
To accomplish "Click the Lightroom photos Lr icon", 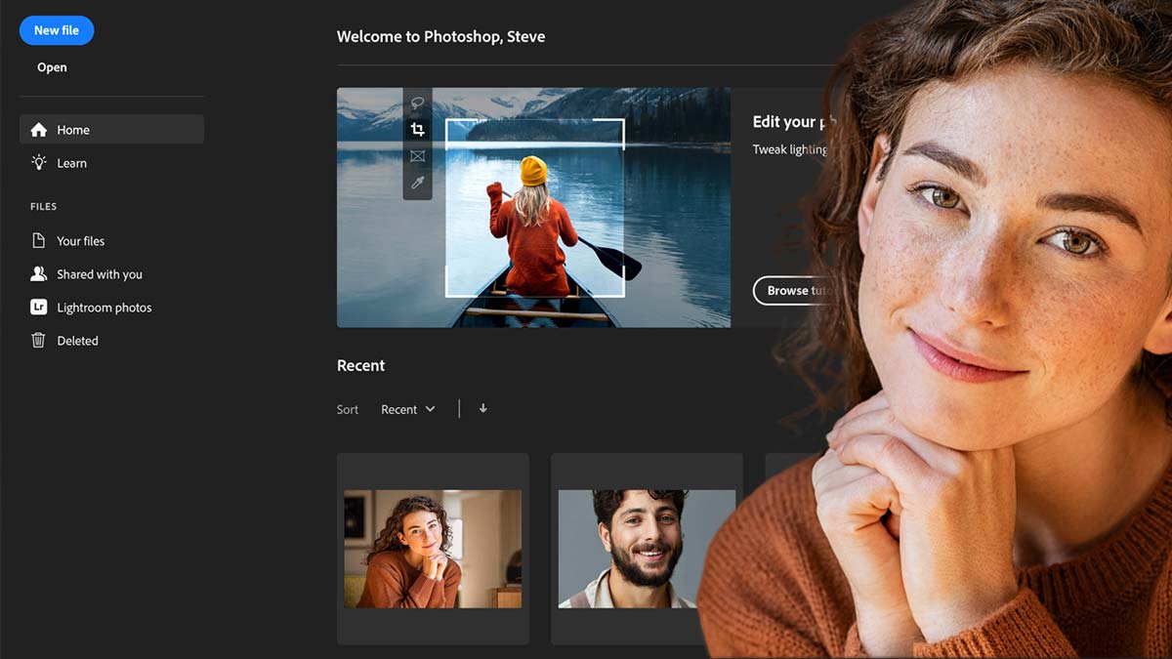I will point(39,307).
